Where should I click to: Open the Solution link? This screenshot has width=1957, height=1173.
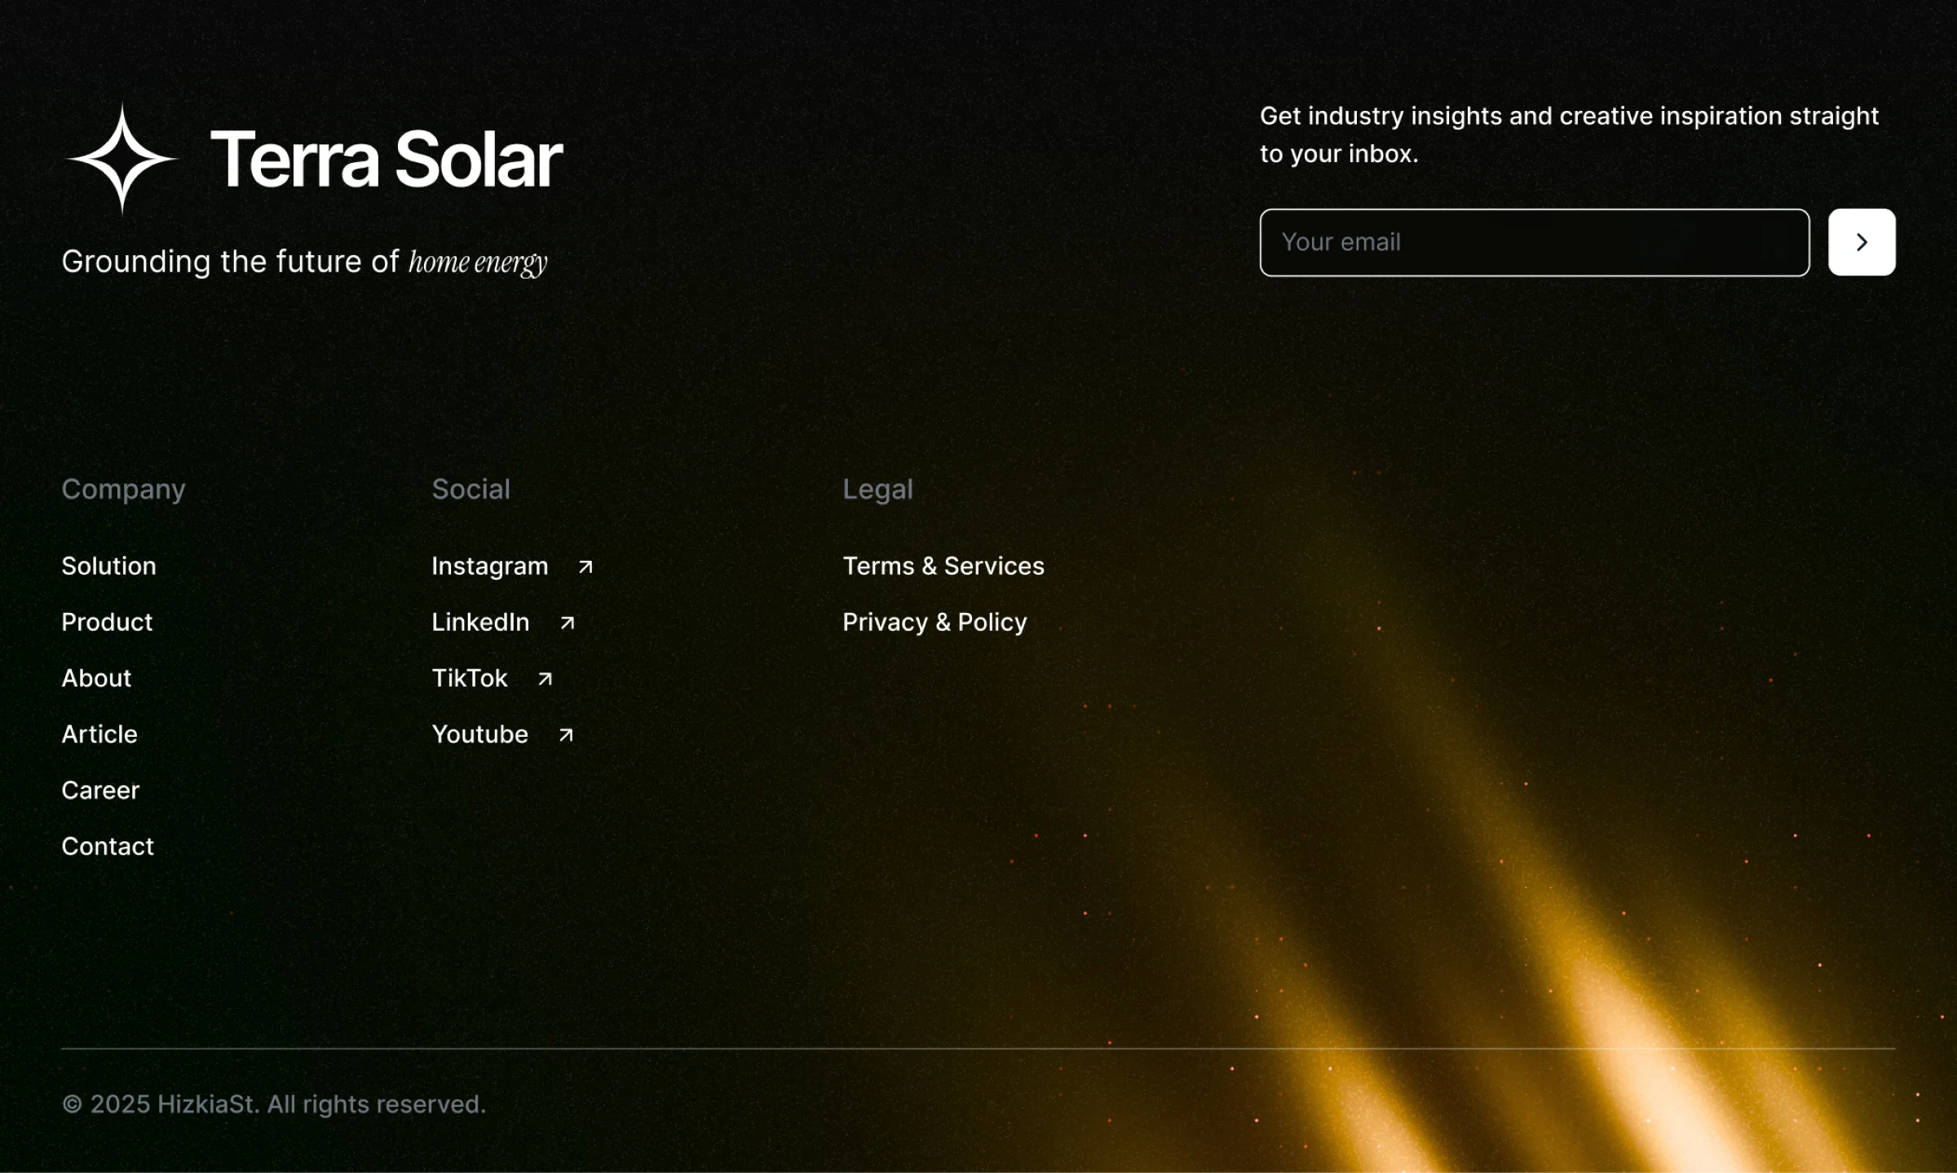pos(108,566)
